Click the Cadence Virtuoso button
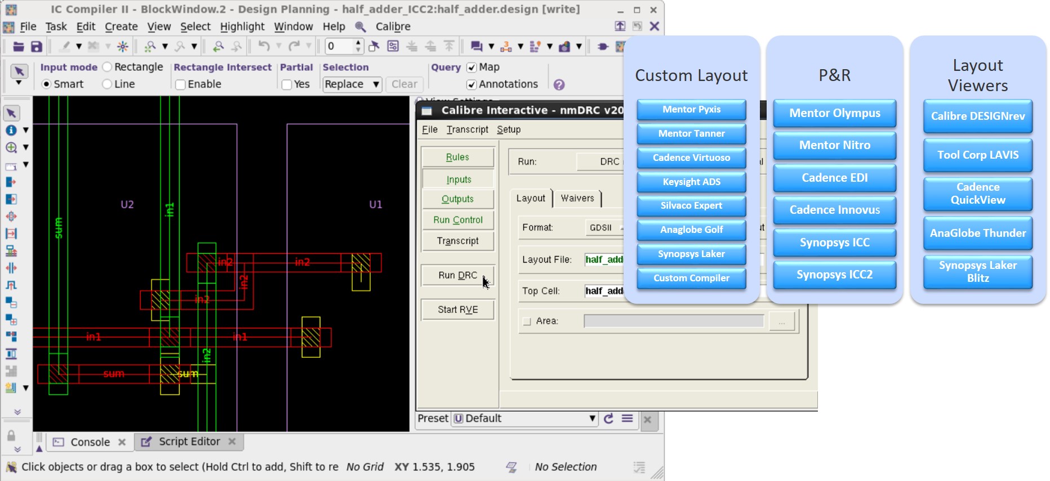1050x481 pixels. 691,158
